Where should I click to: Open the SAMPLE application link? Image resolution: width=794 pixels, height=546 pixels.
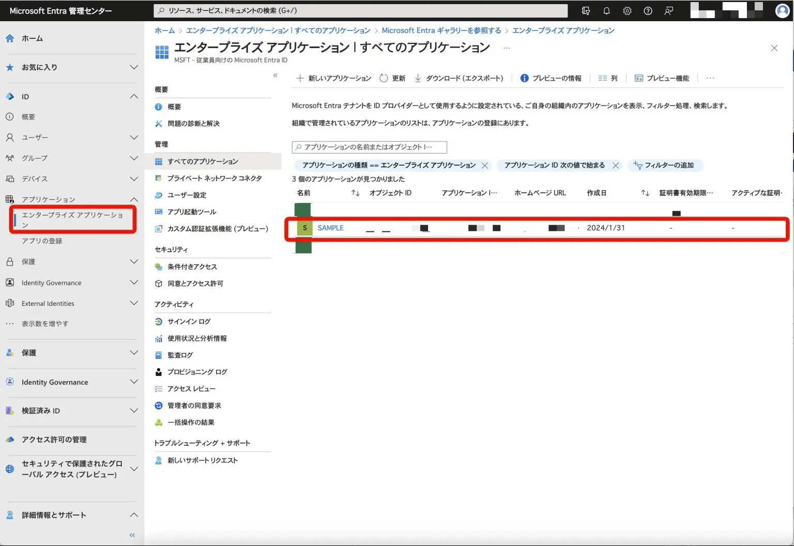tap(331, 228)
